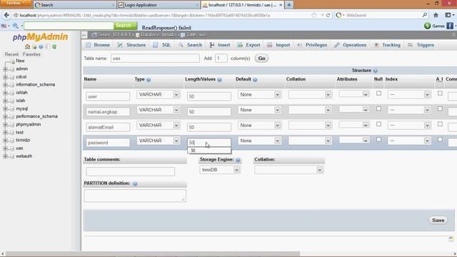Toggle Null checkbox for alamatEmail row
This screenshot has width=457, height=257.
click(378, 124)
